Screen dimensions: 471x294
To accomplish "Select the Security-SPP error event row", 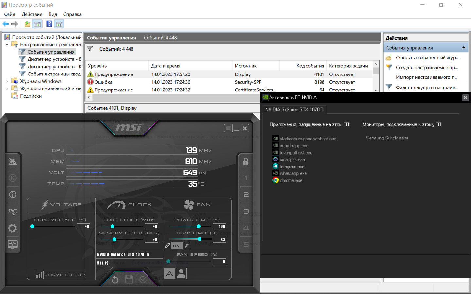I will [229, 82].
